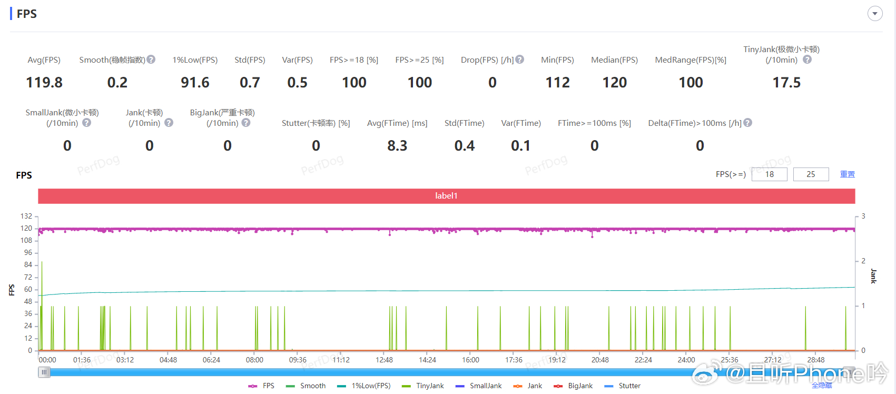Click the 20:48 time axis label
The image size is (896, 394).
[600, 360]
